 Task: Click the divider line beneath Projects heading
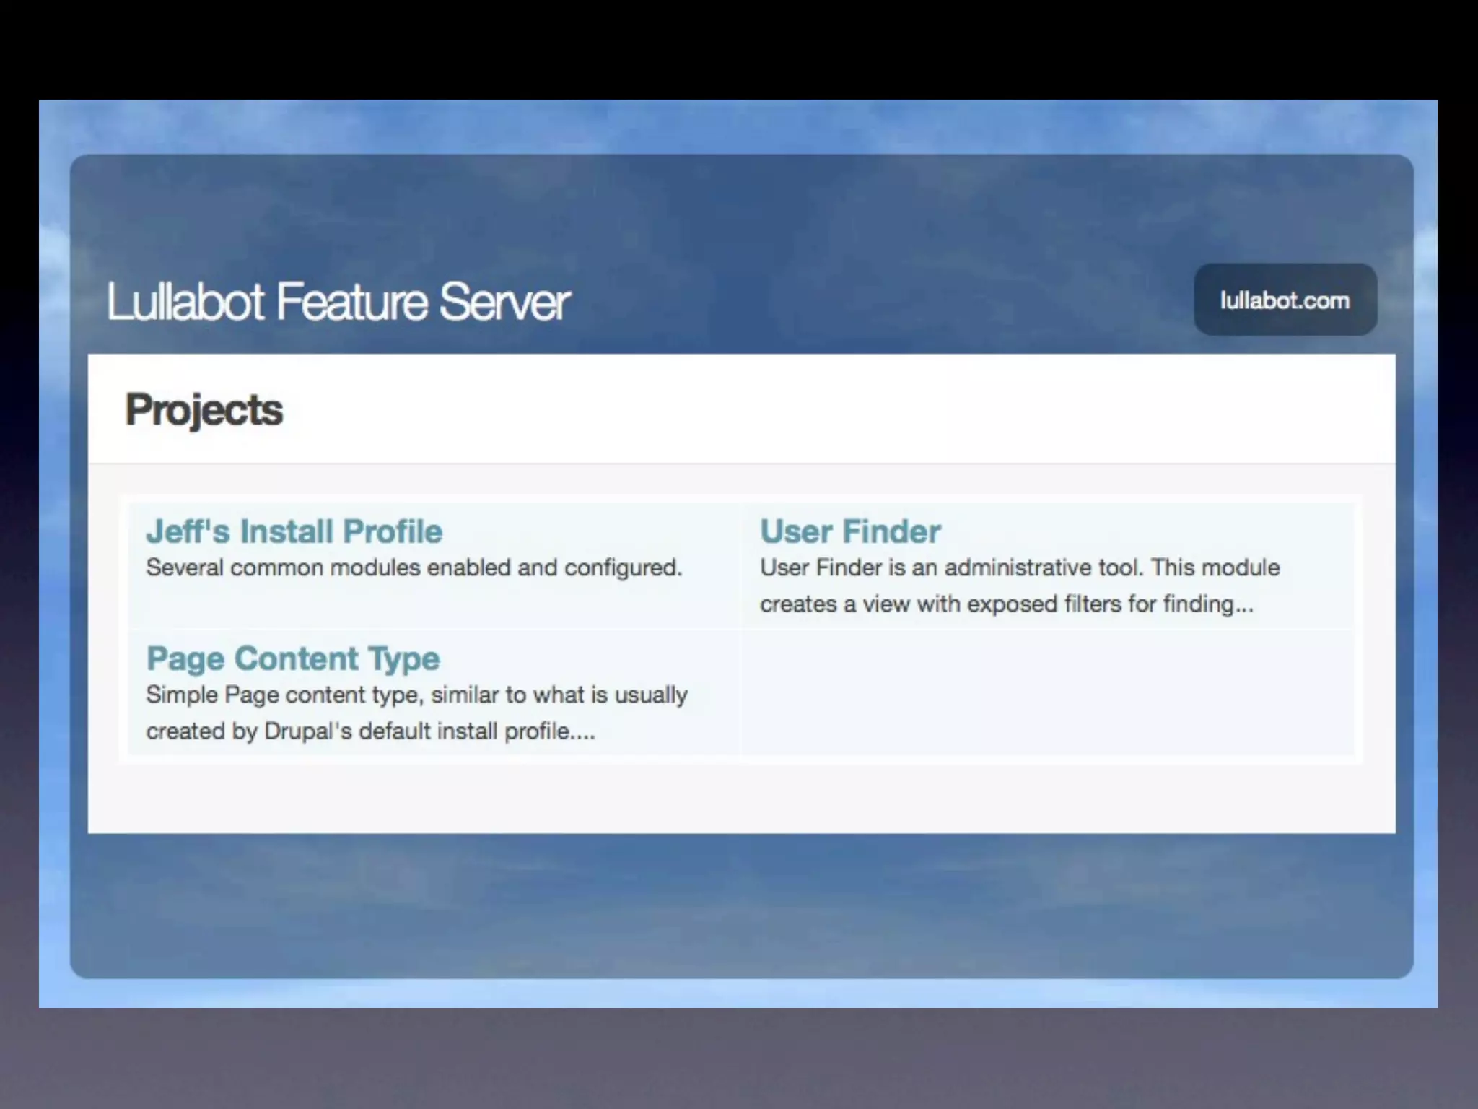(x=741, y=464)
